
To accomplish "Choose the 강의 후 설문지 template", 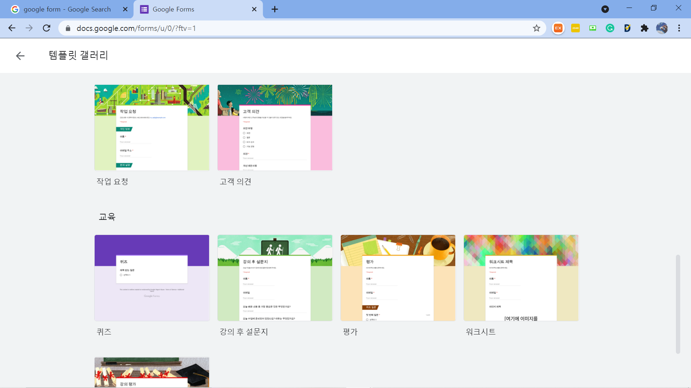I will coord(275,278).
